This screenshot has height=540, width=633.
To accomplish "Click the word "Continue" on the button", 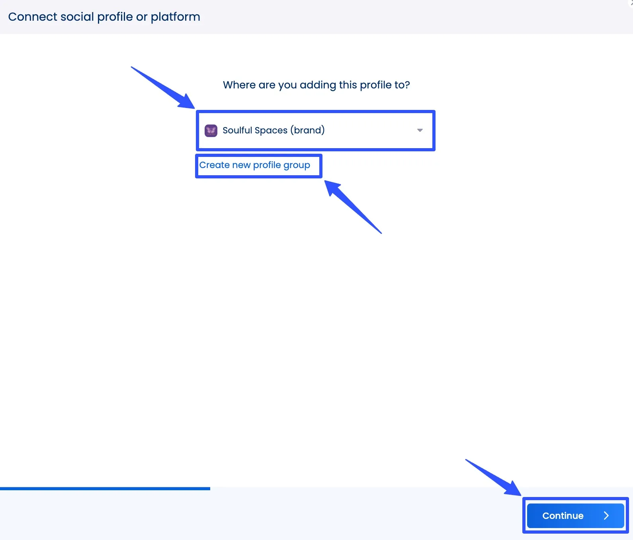I will (563, 516).
